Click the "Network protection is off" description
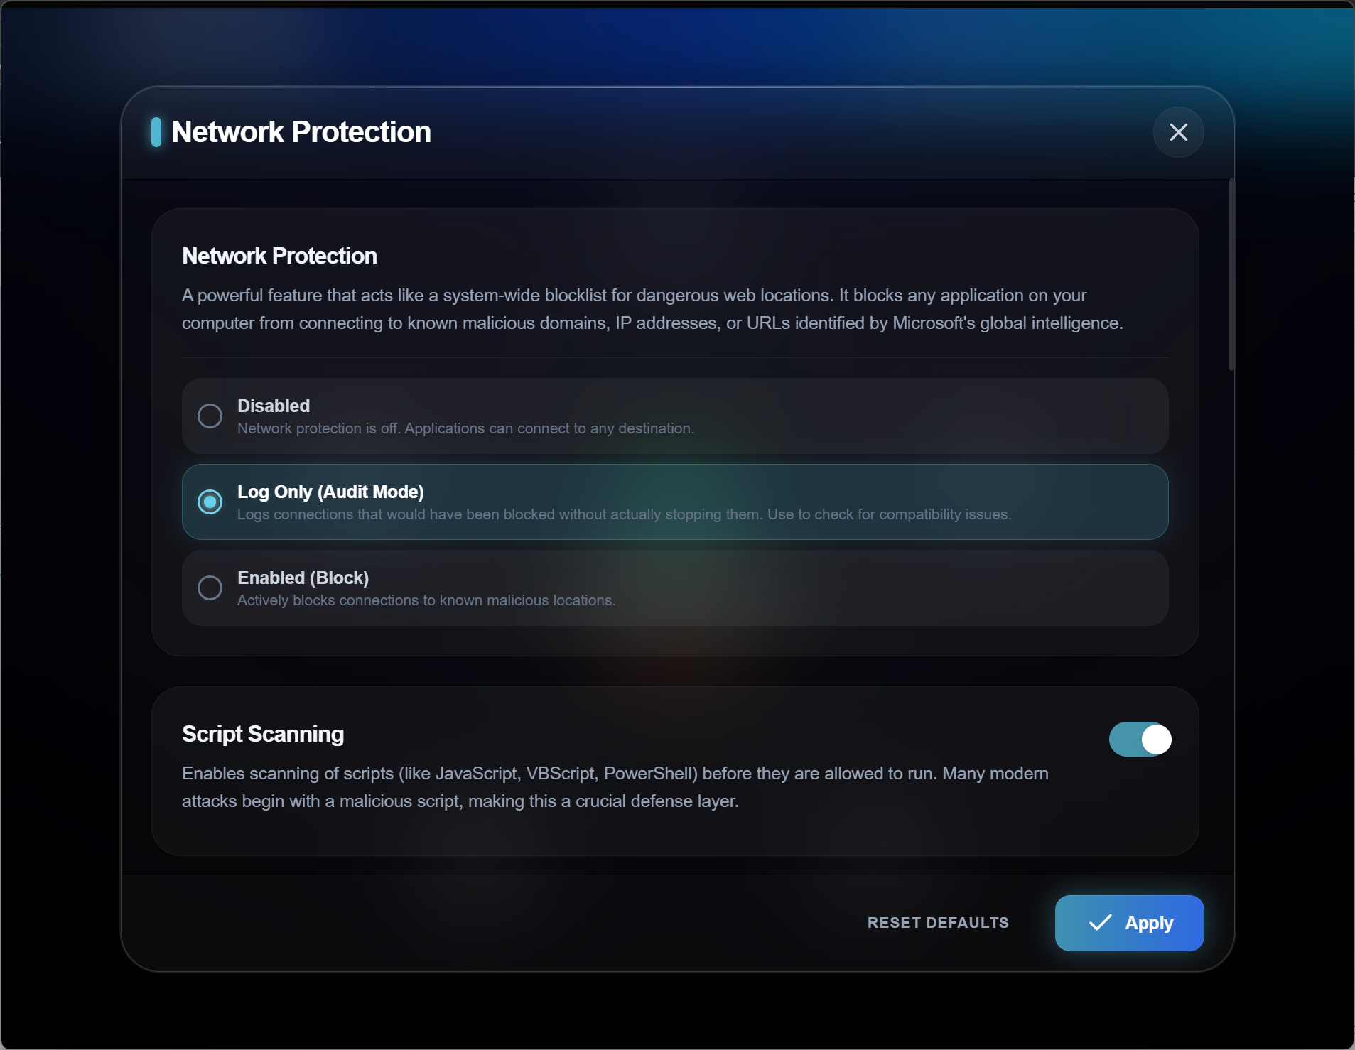 (465, 428)
